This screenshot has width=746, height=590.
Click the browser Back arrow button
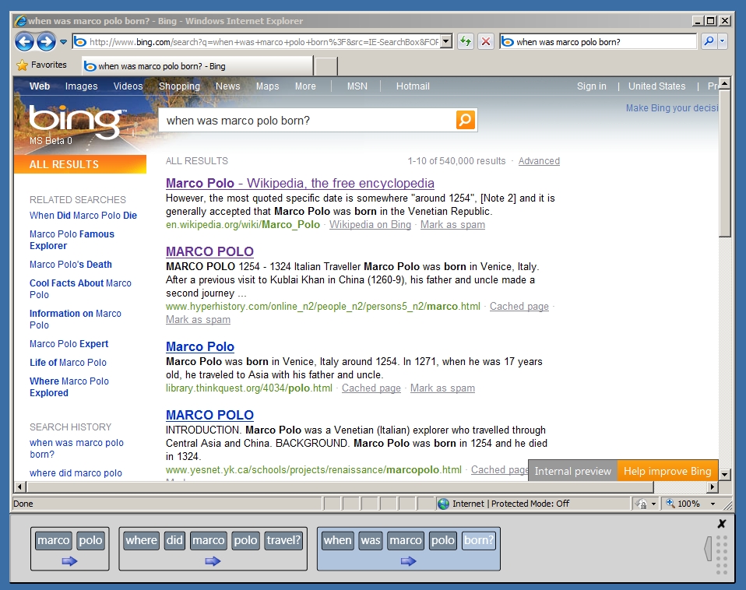click(x=25, y=42)
